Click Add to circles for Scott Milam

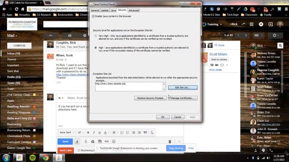tap(219, 59)
